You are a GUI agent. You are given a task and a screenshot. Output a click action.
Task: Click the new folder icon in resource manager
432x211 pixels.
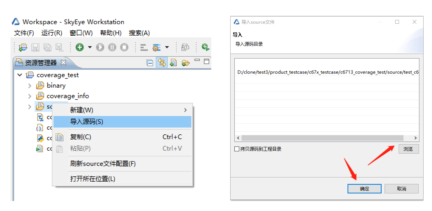coord(186,63)
